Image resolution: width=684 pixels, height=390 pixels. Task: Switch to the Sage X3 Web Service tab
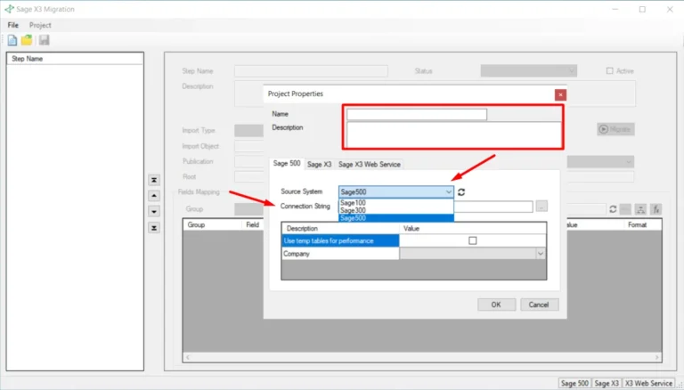click(x=369, y=165)
